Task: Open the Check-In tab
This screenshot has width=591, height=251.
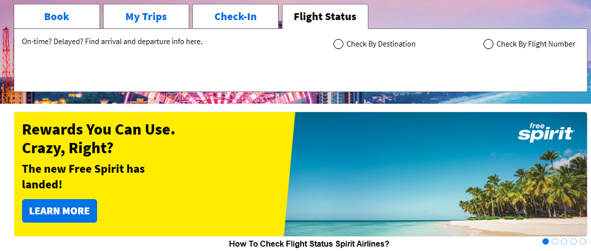Action: pos(235,17)
